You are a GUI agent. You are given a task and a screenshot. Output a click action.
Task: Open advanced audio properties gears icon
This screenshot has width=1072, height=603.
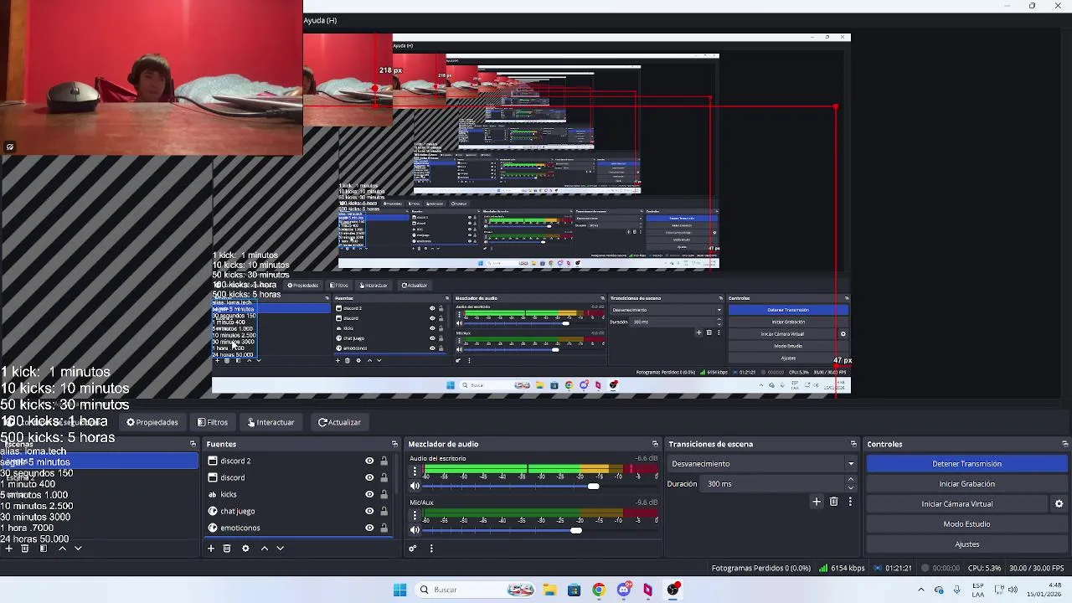pos(413,549)
